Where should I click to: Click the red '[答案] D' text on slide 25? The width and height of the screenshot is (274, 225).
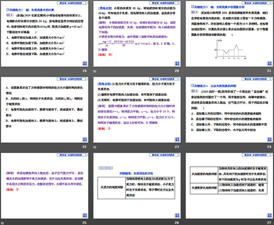pos(12,189)
